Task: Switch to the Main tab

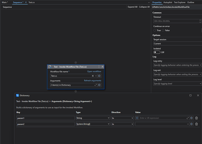Action: pyautogui.click(x=5, y=2)
